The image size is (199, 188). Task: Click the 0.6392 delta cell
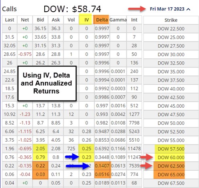[x=102, y=148]
